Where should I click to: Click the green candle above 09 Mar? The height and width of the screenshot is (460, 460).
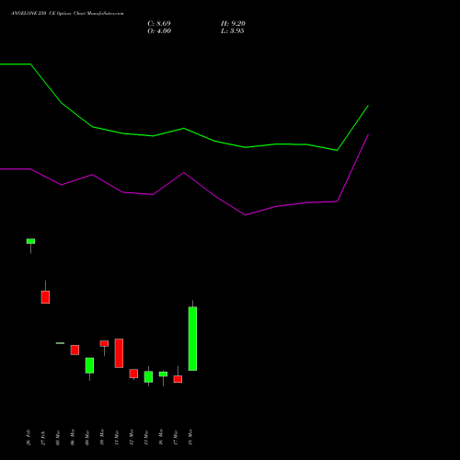point(89,365)
